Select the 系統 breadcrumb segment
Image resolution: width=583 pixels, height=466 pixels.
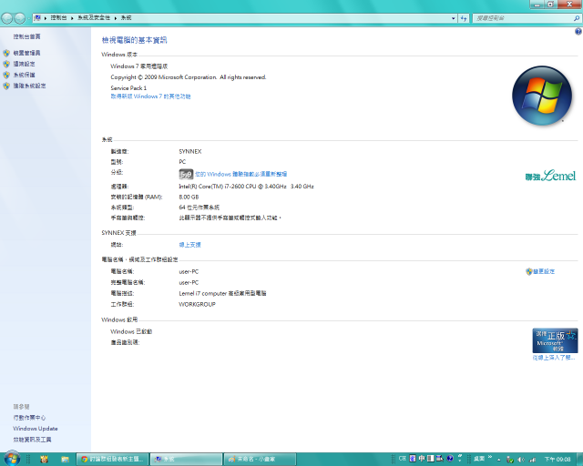click(x=126, y=18)
